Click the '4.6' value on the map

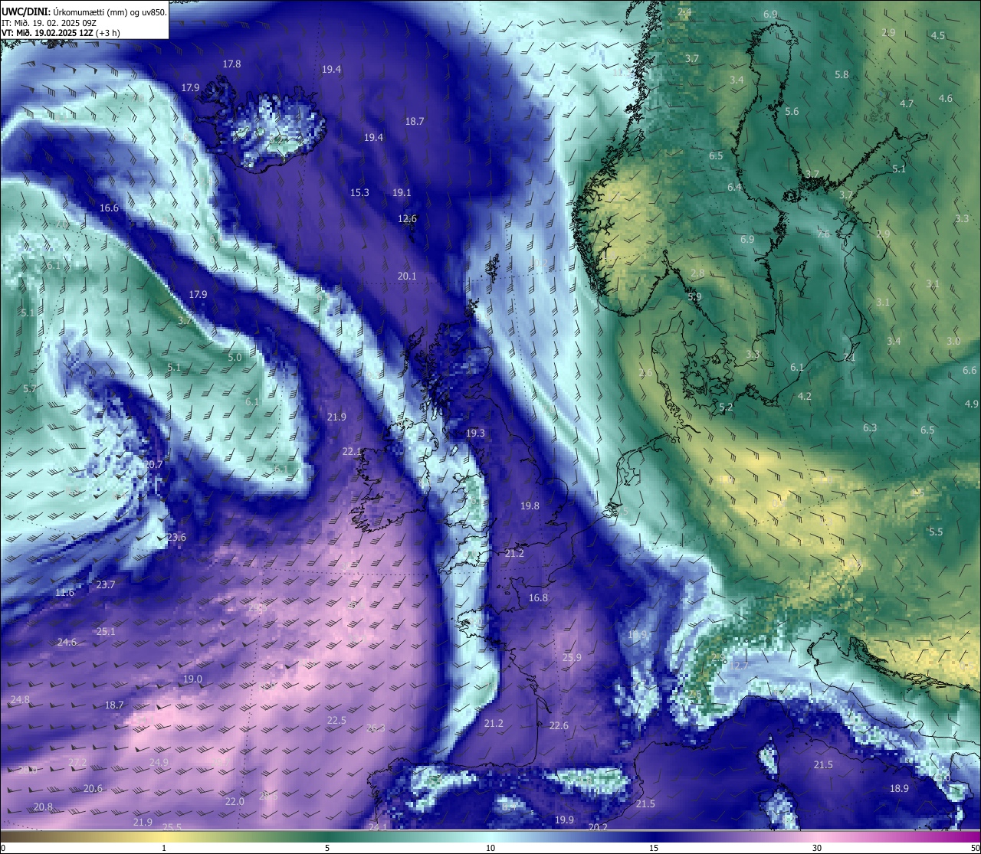point(946,99)
